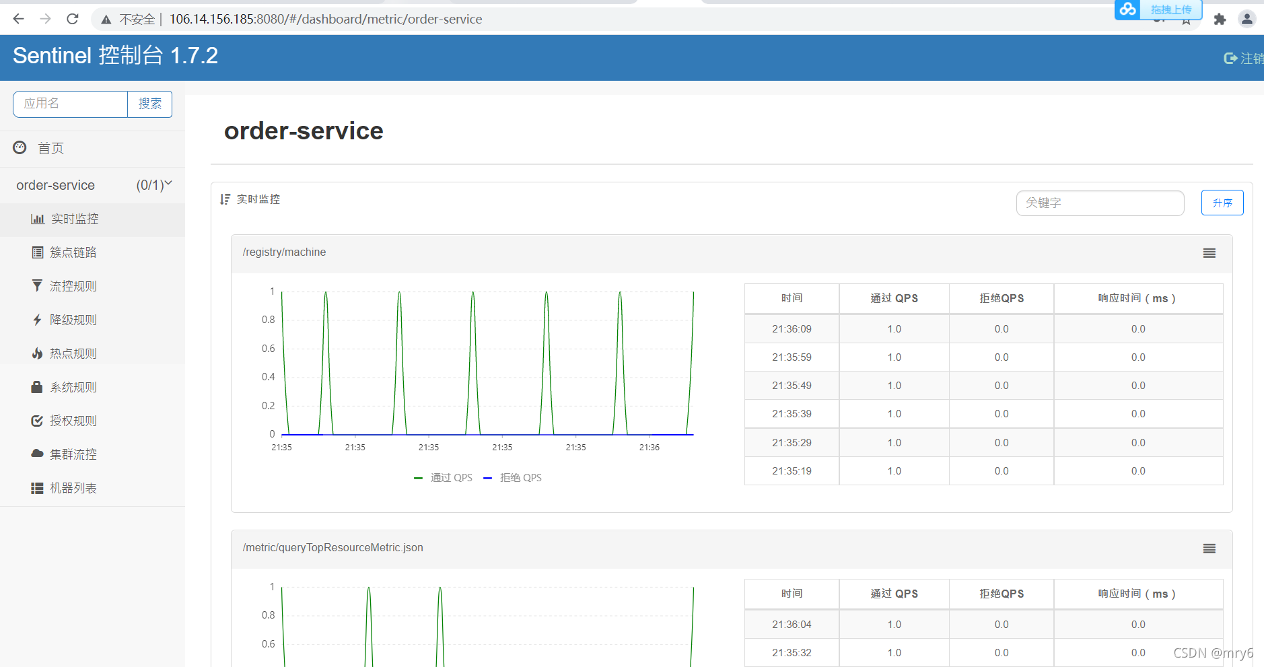Viewport: 1264px width, 667px height.
Task: Click the 搜索 button
Action: (x=150, y=104)
